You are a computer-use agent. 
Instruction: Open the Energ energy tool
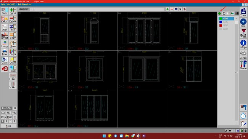(5, 44)
